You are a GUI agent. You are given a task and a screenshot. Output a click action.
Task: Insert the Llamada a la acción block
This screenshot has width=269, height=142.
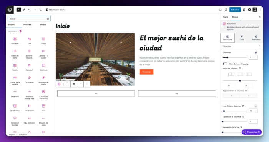43,54
